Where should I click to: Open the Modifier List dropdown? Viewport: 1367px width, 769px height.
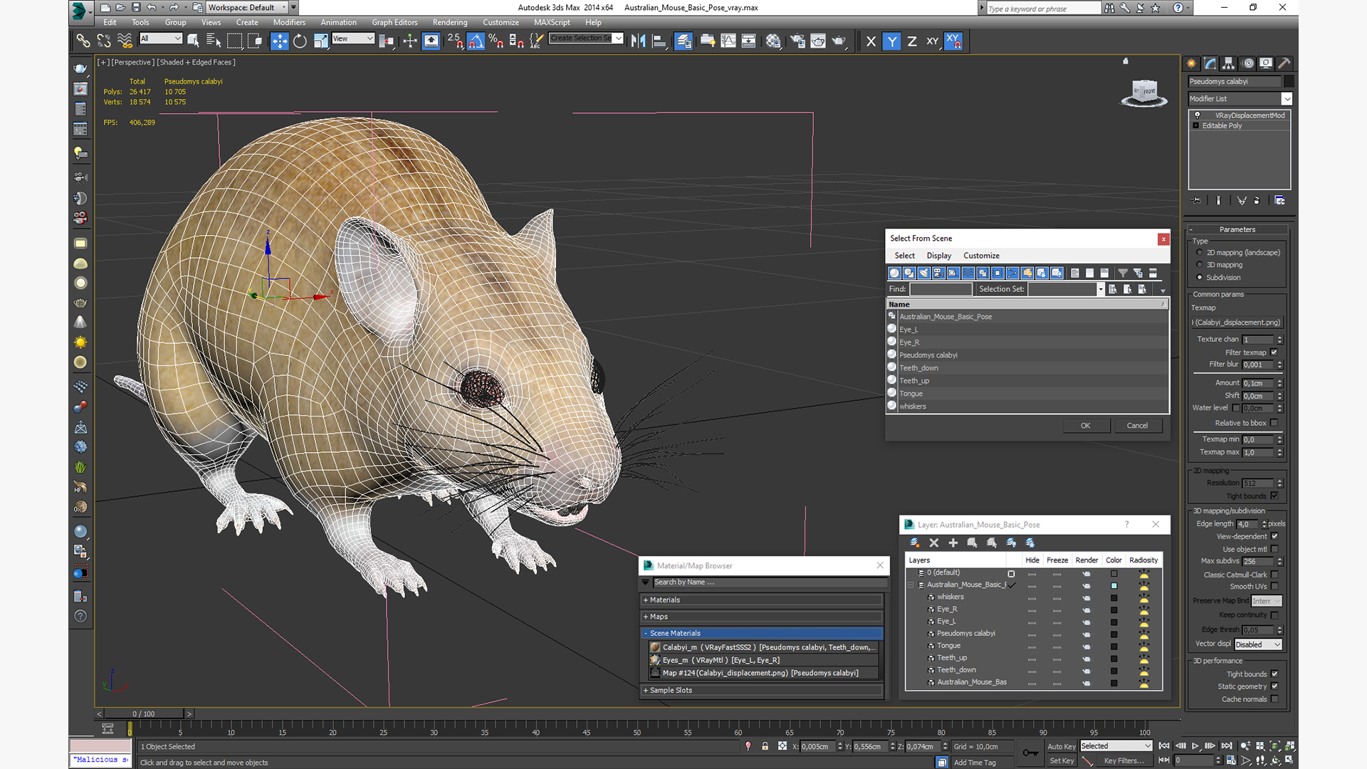pos(1286,99)
